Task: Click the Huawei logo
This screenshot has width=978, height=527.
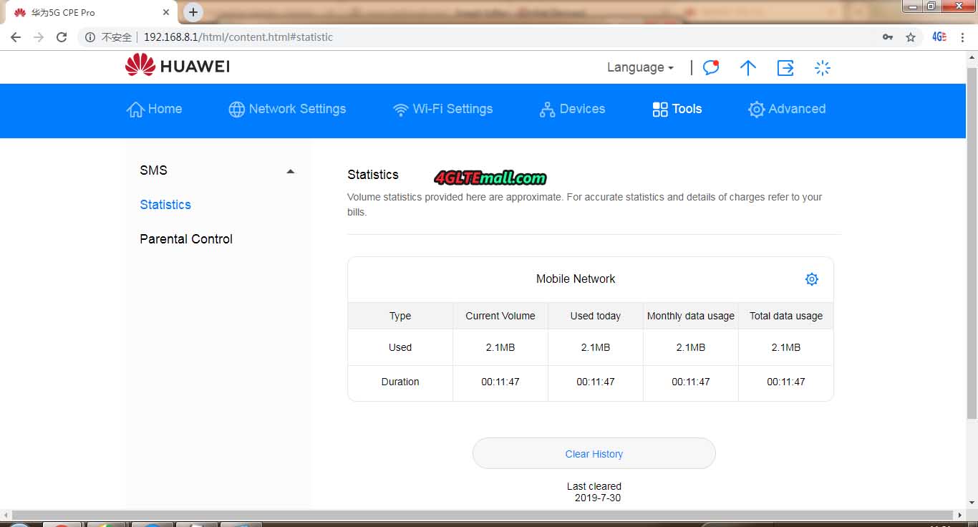Action: click(x=178, y=67)
